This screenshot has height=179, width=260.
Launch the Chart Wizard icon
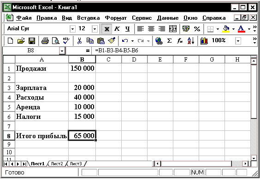tap(204, 41)
